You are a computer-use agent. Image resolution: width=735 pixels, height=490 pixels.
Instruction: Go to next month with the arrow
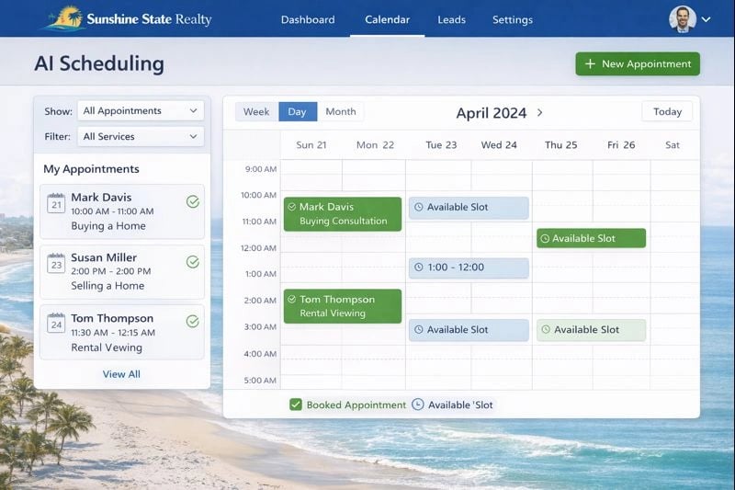coord(539,112)
